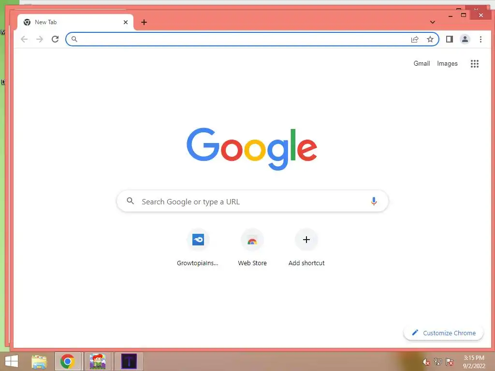Viewport: 495px width, 371px height.
Task: Open the Web Store shortcut
Action: tap(252, 248)
